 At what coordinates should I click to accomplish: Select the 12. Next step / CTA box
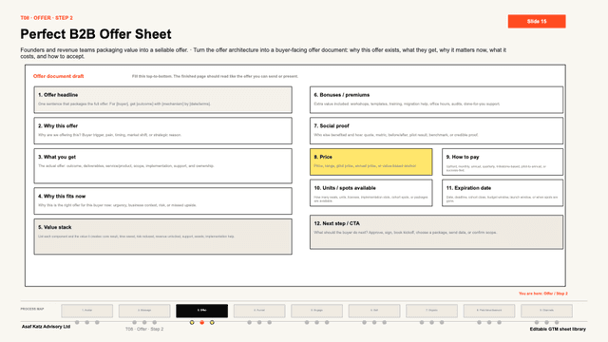point(436,232)
